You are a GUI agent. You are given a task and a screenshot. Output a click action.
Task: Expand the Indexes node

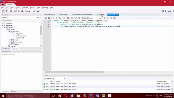click(x=10, y=40)
